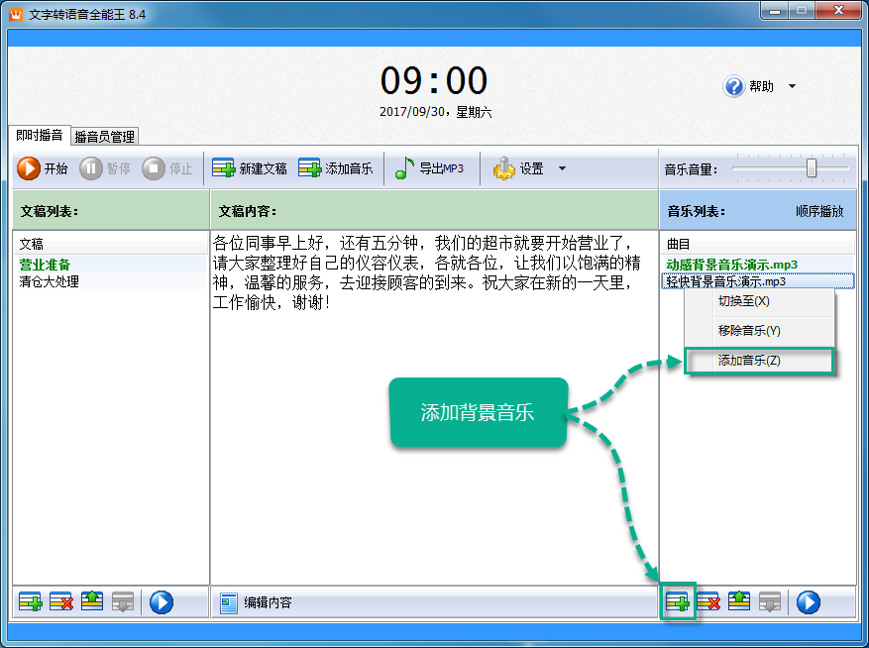This screenshot has height=648, width=869.
Task: Switch to the 即时播音 tab
Action: pos(40,136)
